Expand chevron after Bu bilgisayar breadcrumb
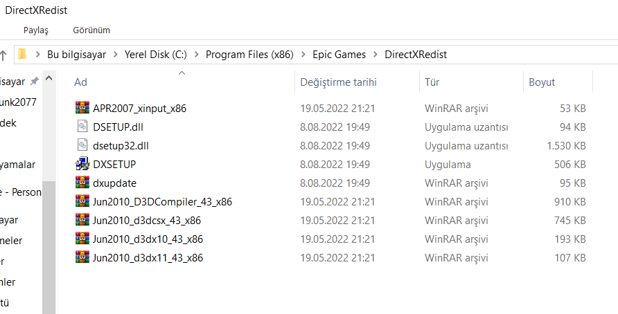Viewport: 618px width, 314px height. [115, 55]
